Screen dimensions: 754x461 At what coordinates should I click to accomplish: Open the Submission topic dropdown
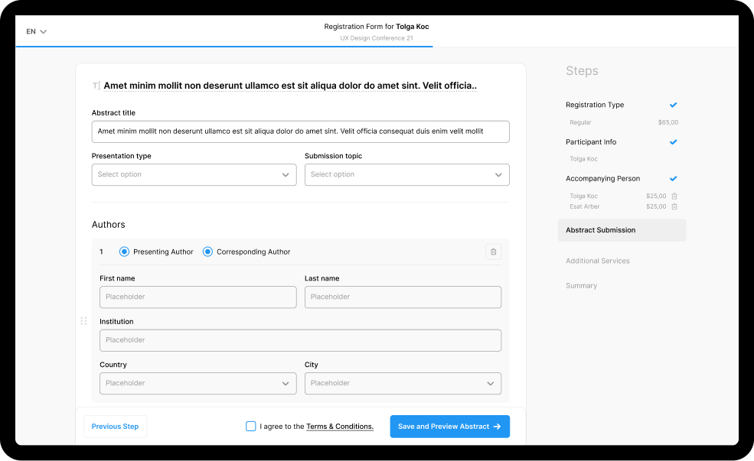point(406,174)
